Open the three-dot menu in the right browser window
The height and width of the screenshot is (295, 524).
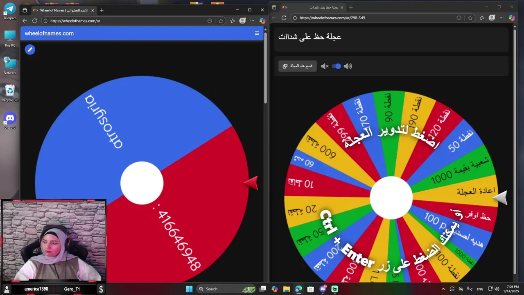(501, 18)
